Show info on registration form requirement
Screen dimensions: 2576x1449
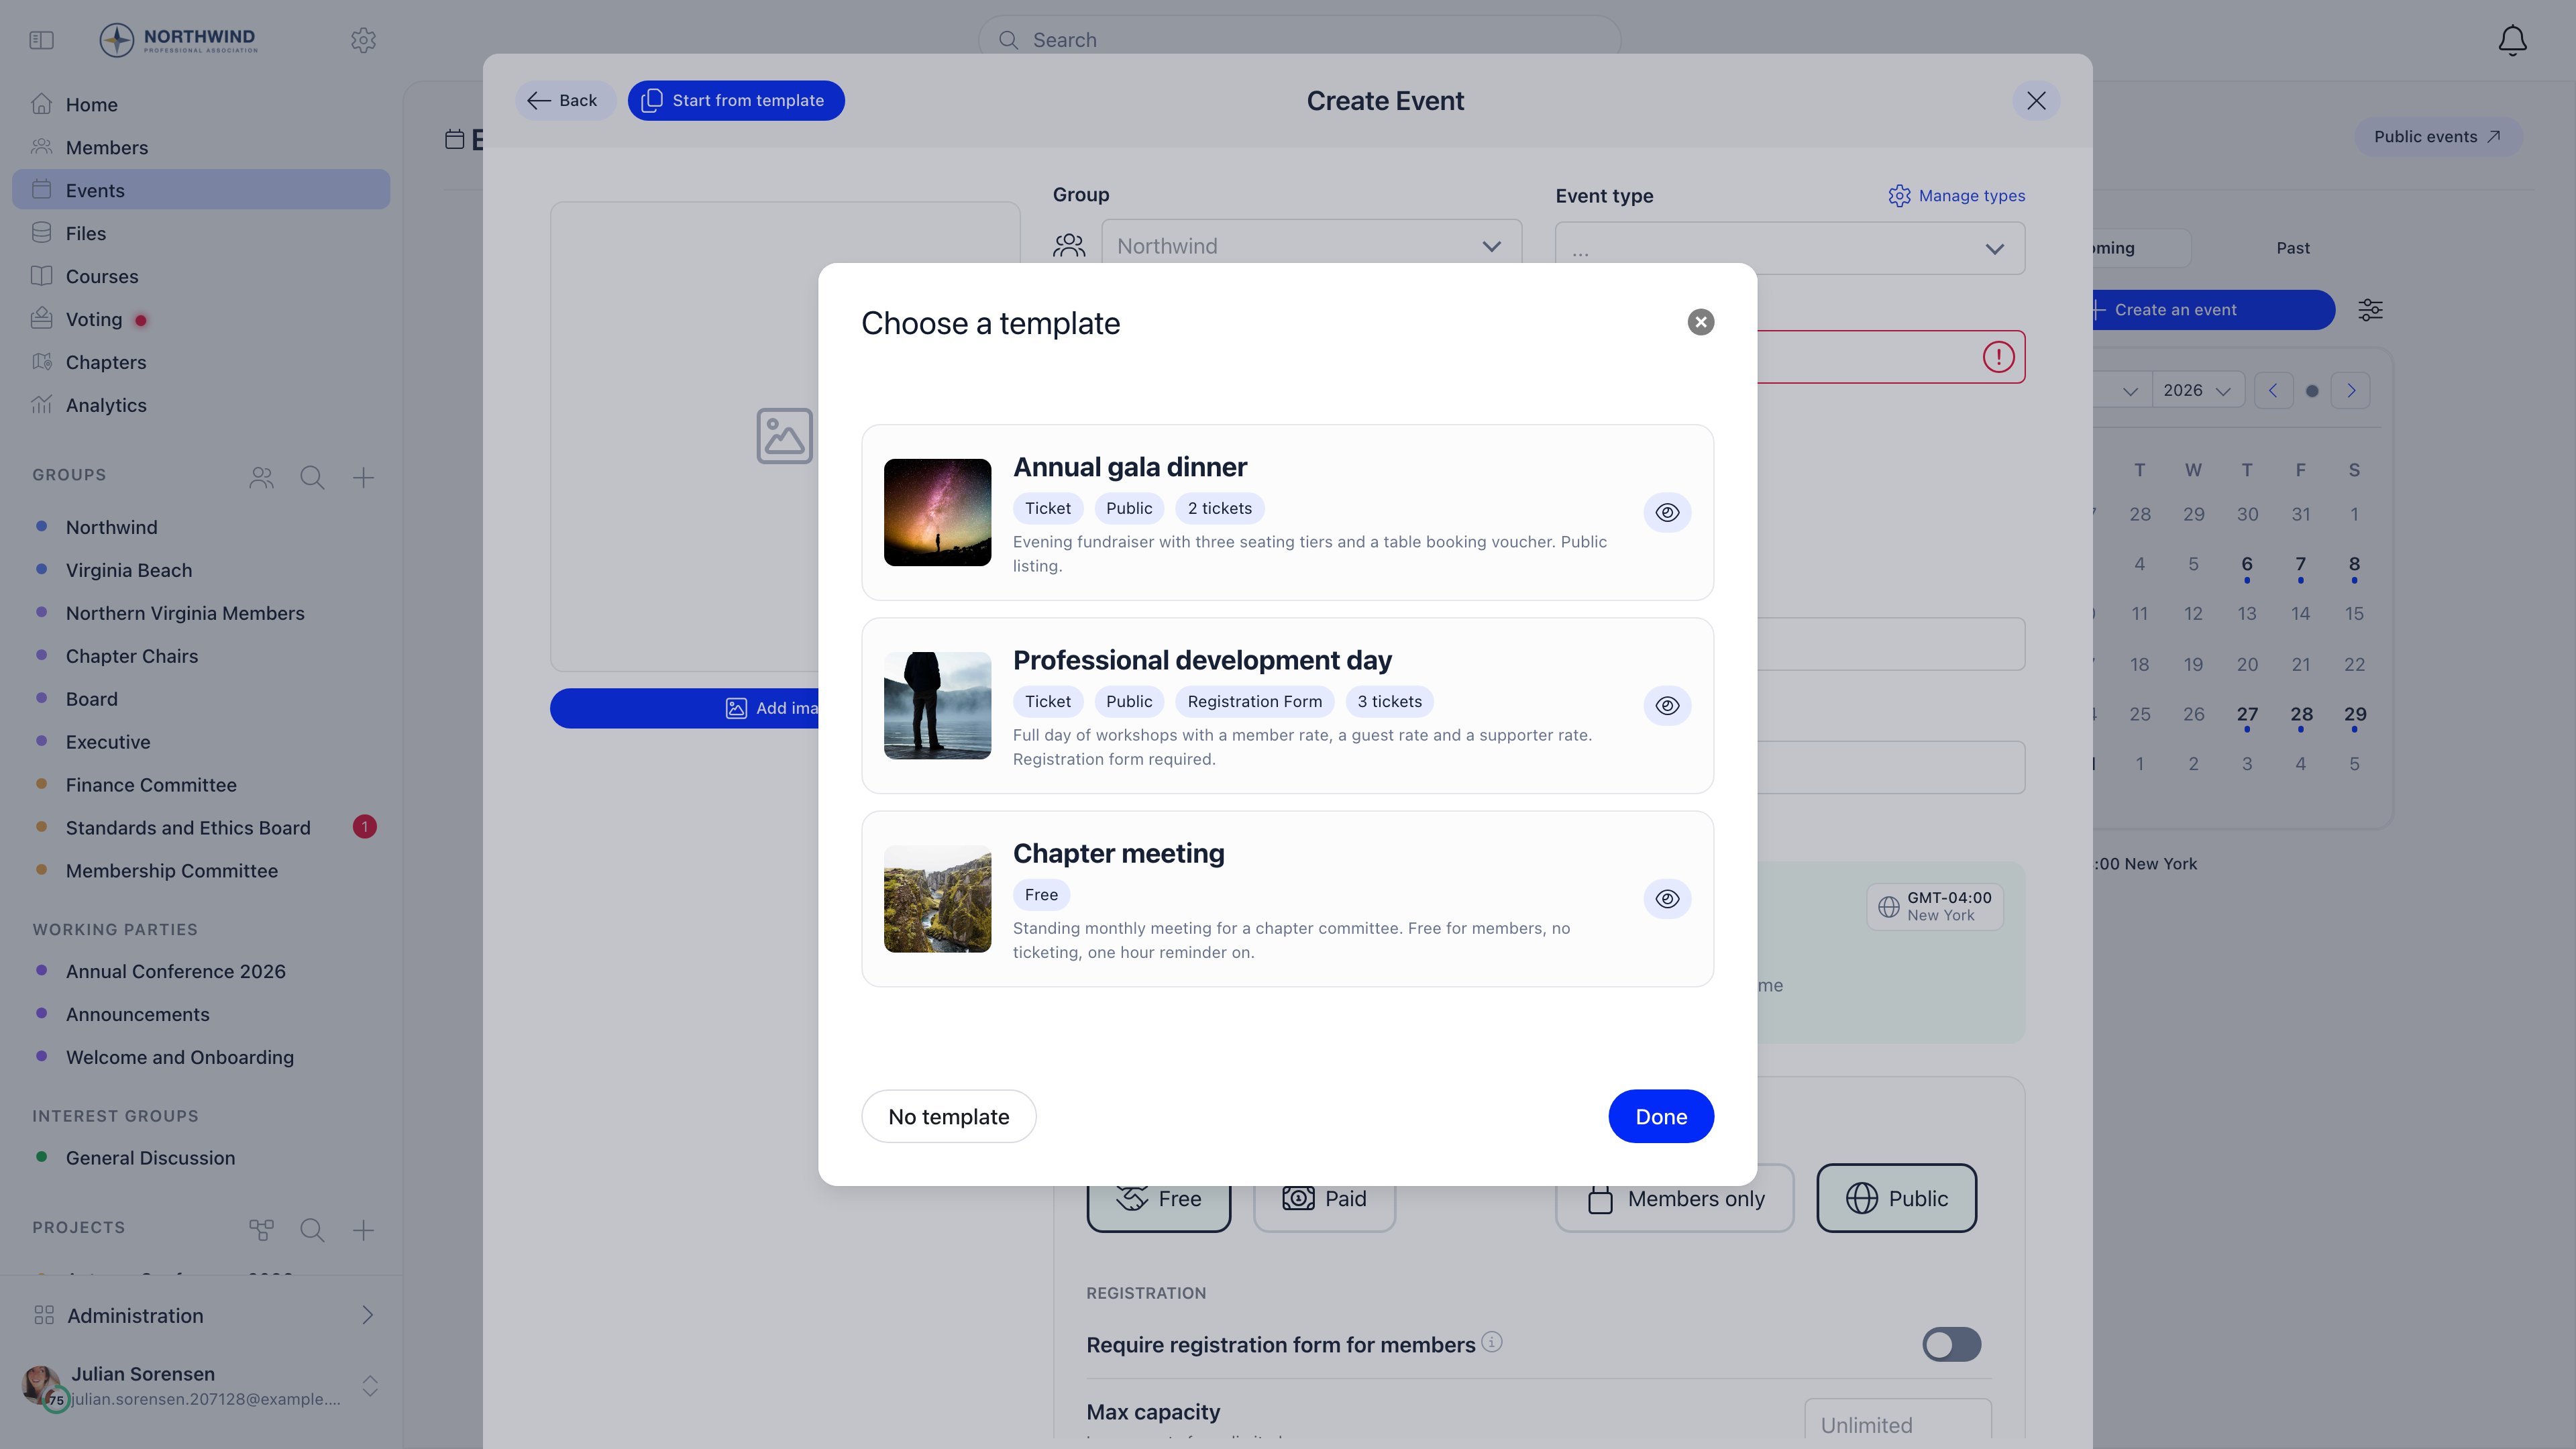[1491, 1342]
